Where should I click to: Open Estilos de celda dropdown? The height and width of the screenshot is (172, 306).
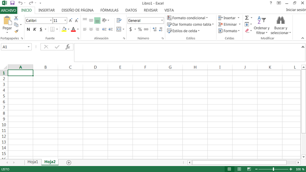coord(183,31)
